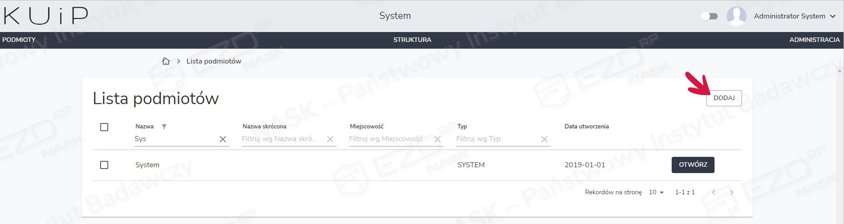Expand records per page dropdown
Image resolution: width=844 pixels, height=224 pixels.
coord(656,192)
